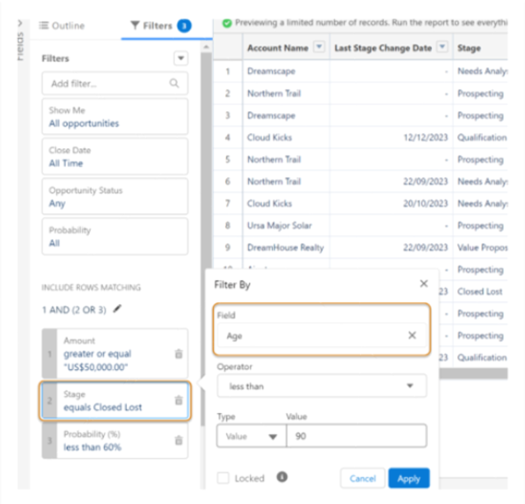This screenshot has width=525, height=504.
Task: Click the search icon in Add filter box
Action: tap(175, 83)
